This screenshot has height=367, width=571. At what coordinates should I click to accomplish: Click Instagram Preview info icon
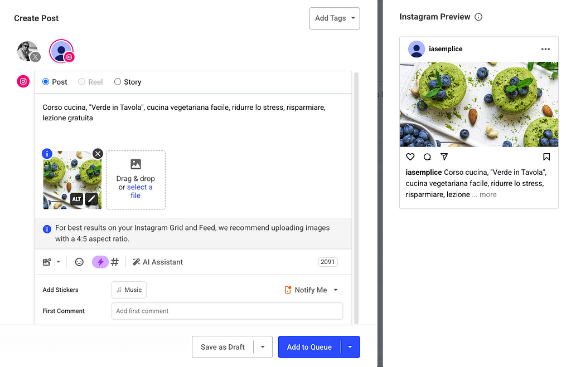tap(478, 17)
